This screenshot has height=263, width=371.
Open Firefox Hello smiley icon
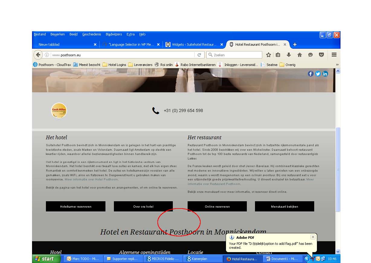pos(310,55)
